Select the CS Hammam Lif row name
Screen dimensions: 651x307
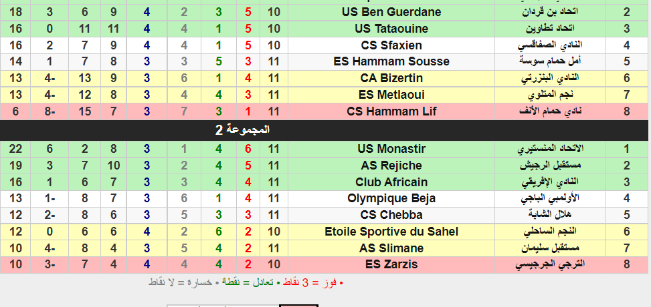point(391,111)
